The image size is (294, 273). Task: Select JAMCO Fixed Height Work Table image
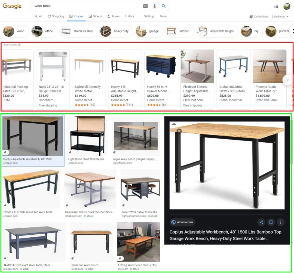[x=34, y=242]
